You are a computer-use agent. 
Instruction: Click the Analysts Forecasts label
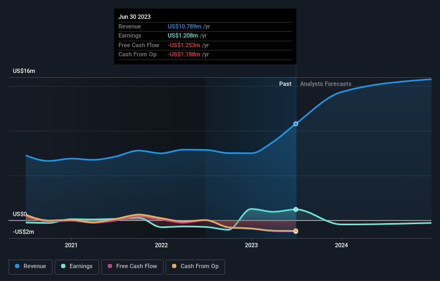[x=325, y=84]
